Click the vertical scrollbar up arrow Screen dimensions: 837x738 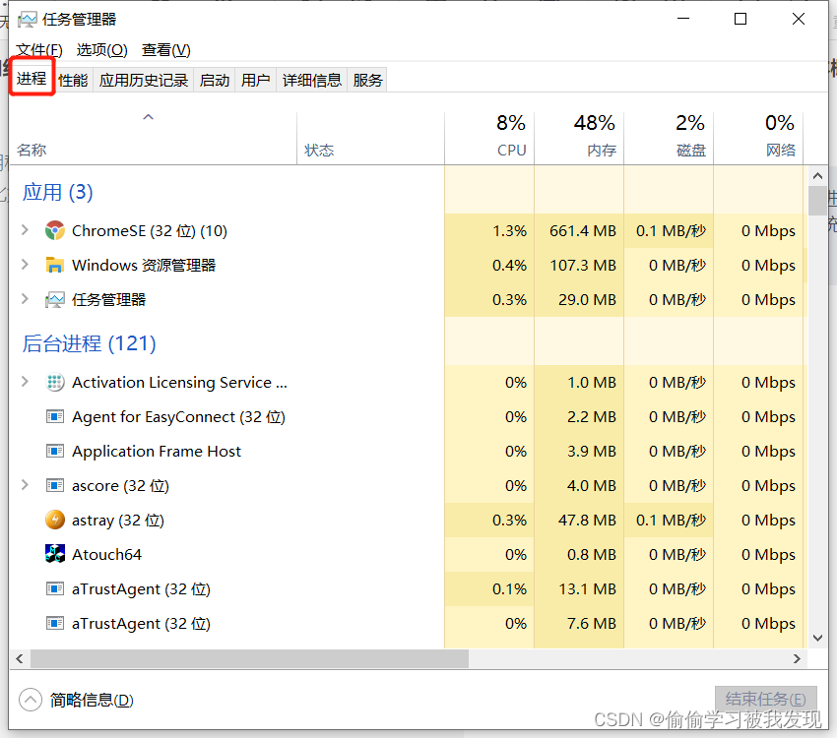(x=817, y=175)
